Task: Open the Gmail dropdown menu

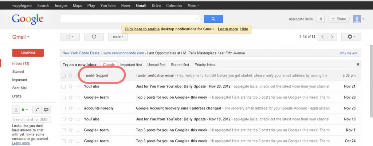Action: tap(21, 37)
